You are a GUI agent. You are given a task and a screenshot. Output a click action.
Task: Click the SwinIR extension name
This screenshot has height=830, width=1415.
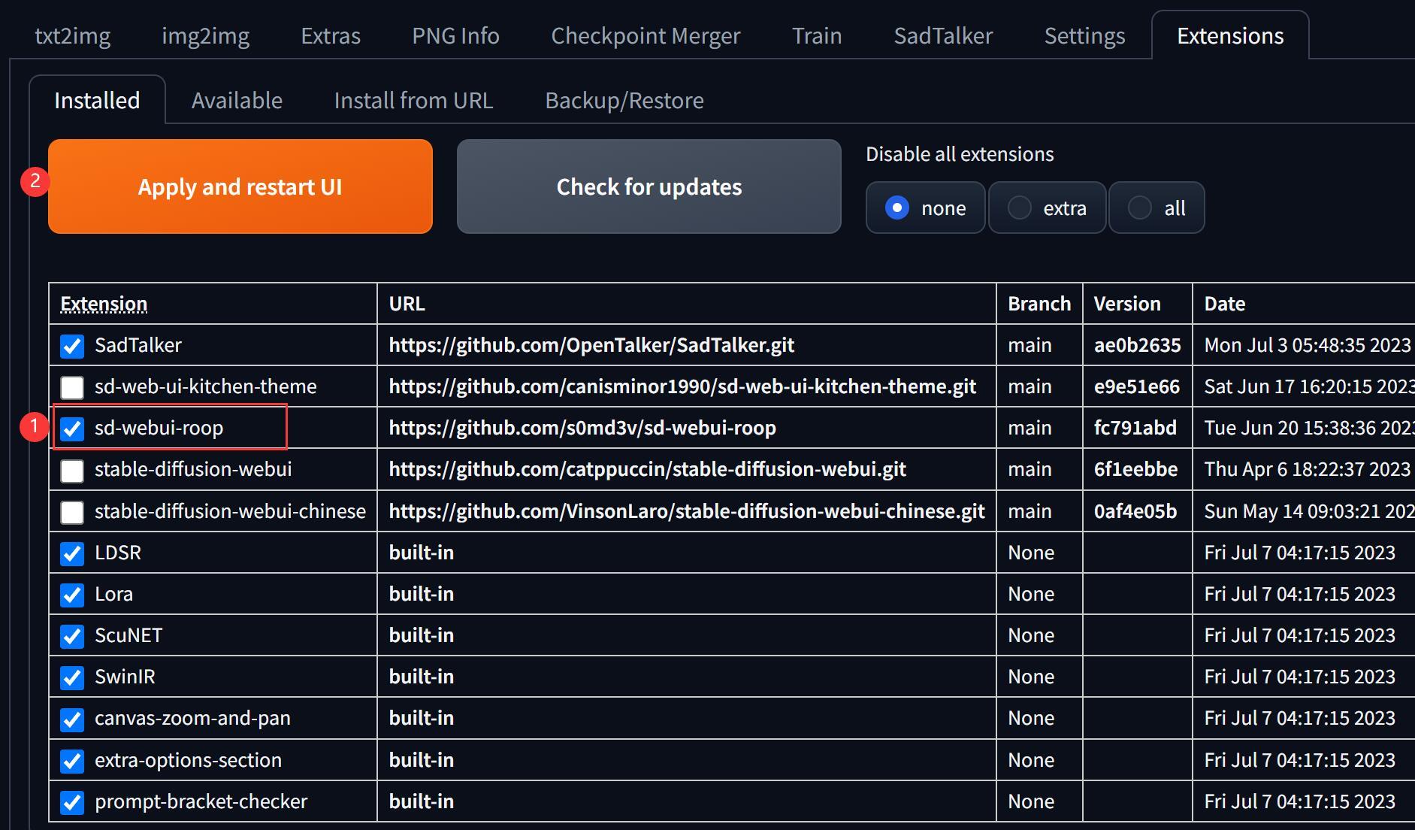(125, 677)
